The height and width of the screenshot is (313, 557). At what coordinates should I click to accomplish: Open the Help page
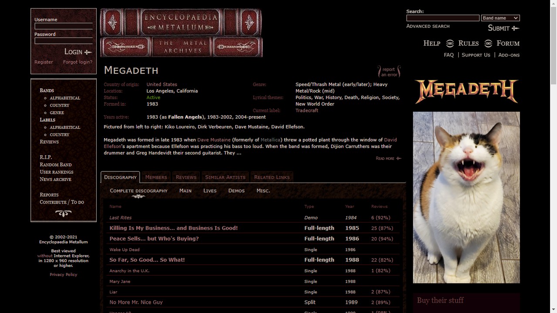[x=432, y=43]
